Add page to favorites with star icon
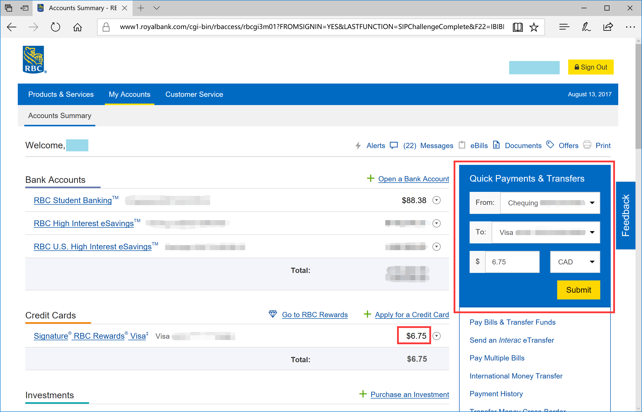The width and height of the screenshot is (642, 412). pos(534,27)
